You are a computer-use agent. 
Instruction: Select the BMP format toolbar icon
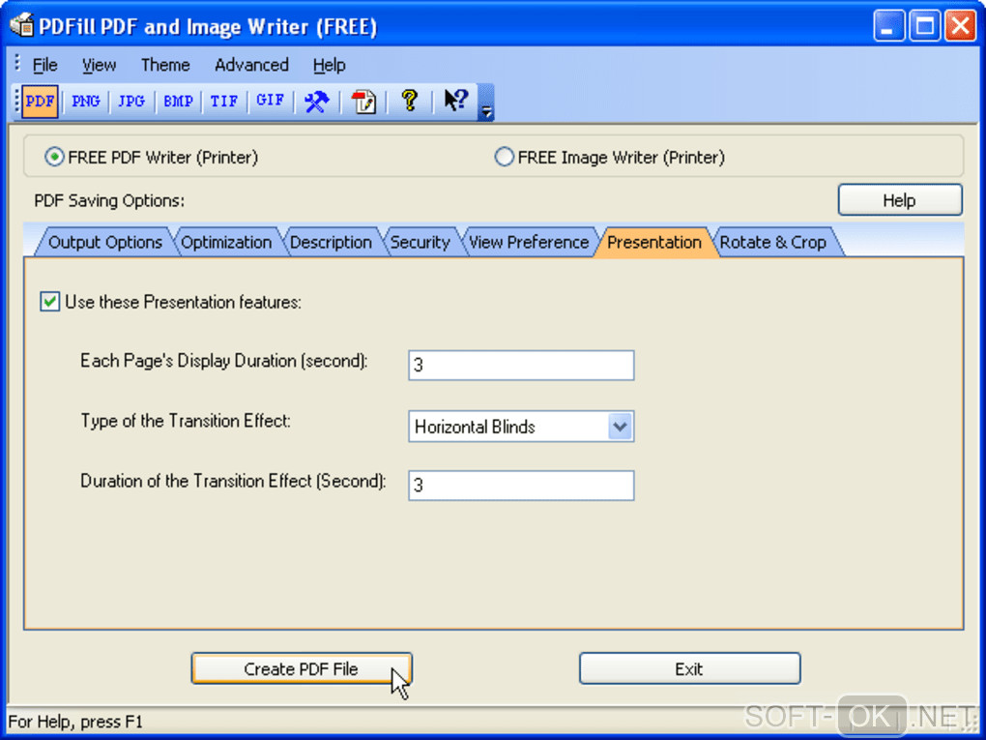click(x=178, y=102)
